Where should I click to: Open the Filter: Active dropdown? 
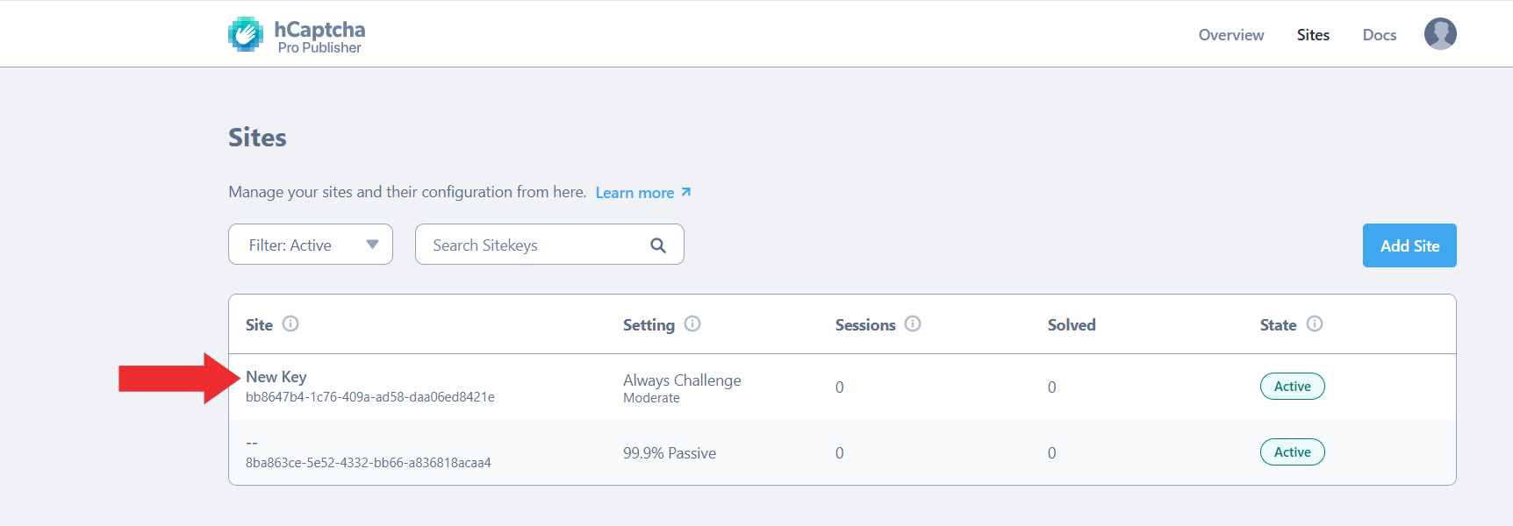(x=311, y=245)
